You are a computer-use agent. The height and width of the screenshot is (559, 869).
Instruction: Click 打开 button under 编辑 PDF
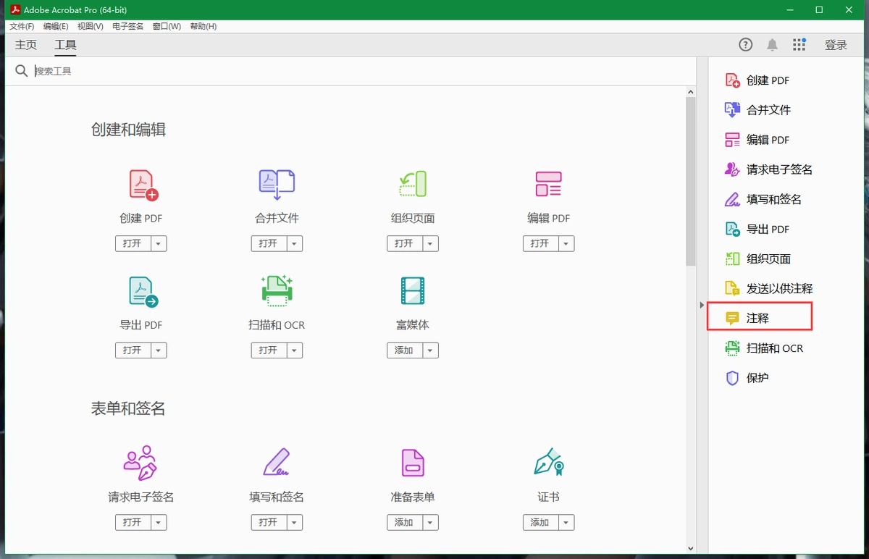click(x=540, y=244)
